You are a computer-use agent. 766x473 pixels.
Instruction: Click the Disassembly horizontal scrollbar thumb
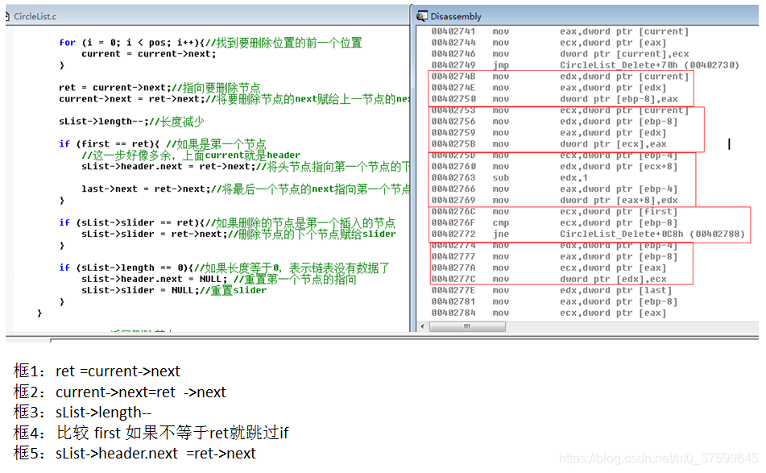point(467,326)
